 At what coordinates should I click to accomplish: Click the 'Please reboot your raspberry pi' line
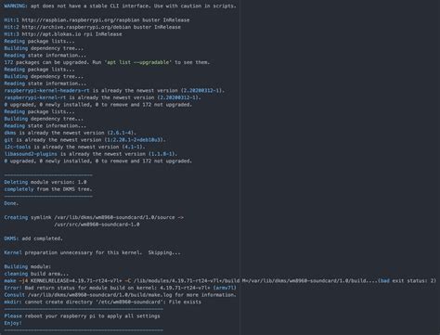tap(82, 316)
